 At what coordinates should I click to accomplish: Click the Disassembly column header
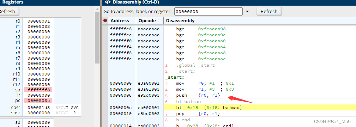(x=180, y=21)
